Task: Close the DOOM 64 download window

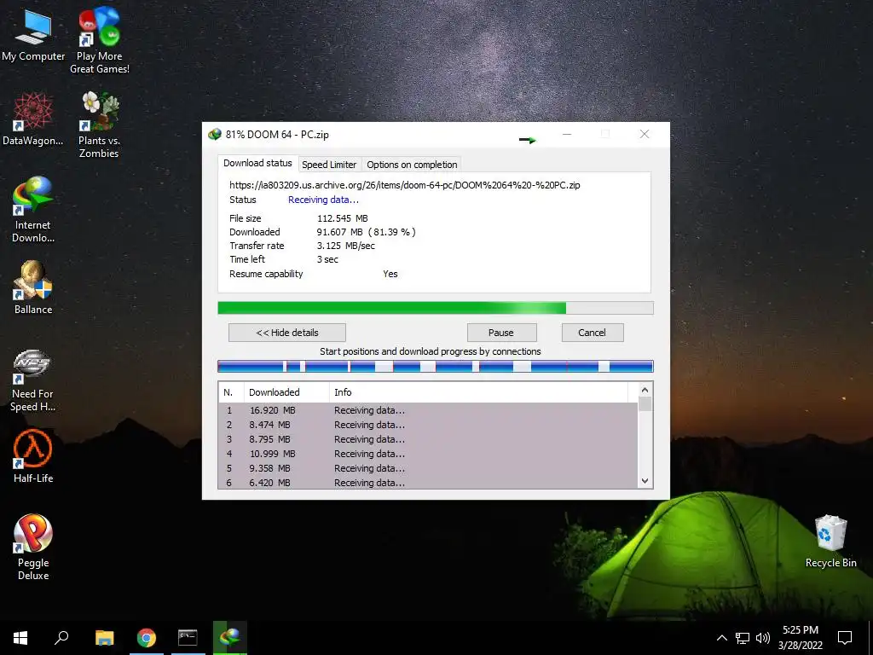Action: coord(645,134)
